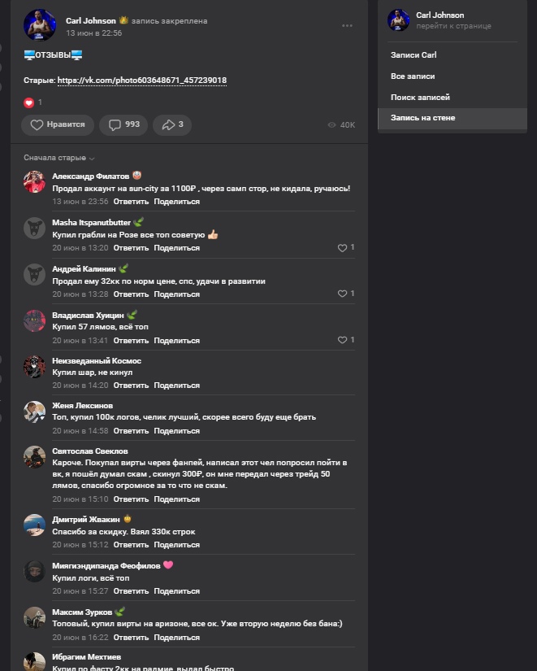Like Андрей Калинин's comment with the heart
This screenshot has width=537, height=671.
(343, 294)
